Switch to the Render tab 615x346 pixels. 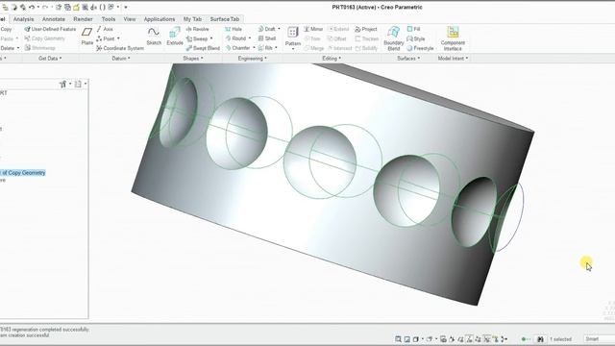[x=83, y=19]
